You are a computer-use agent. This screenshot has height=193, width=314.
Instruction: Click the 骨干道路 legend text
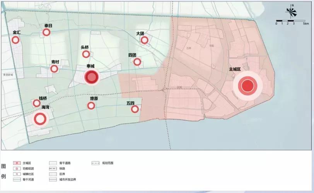(x=65, y=163)
